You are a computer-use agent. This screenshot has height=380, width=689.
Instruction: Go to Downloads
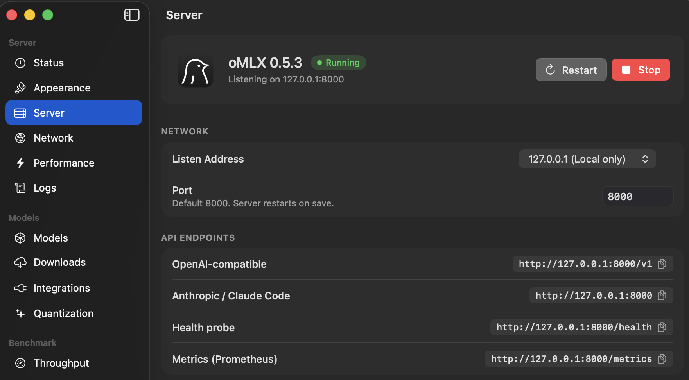(74, 262)
